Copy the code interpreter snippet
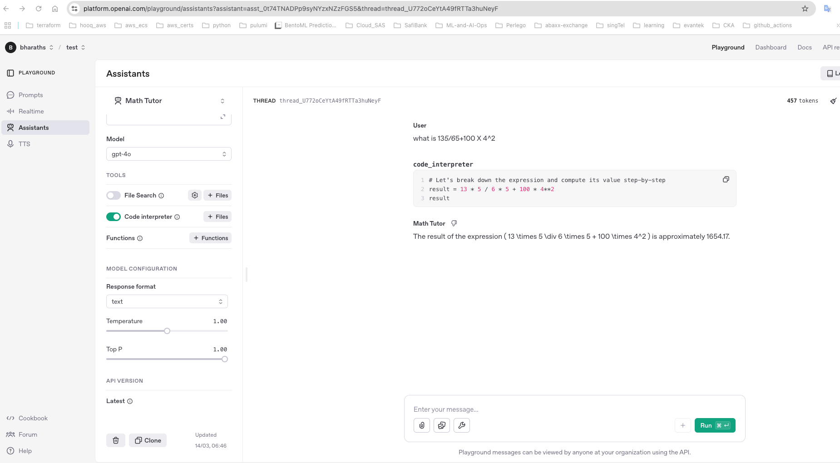This screenshot has width=840, height=463. 726,179
